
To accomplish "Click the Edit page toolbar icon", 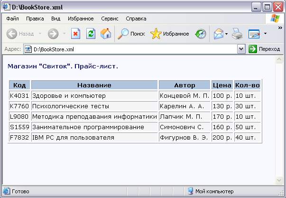I will tap(254, 34).
